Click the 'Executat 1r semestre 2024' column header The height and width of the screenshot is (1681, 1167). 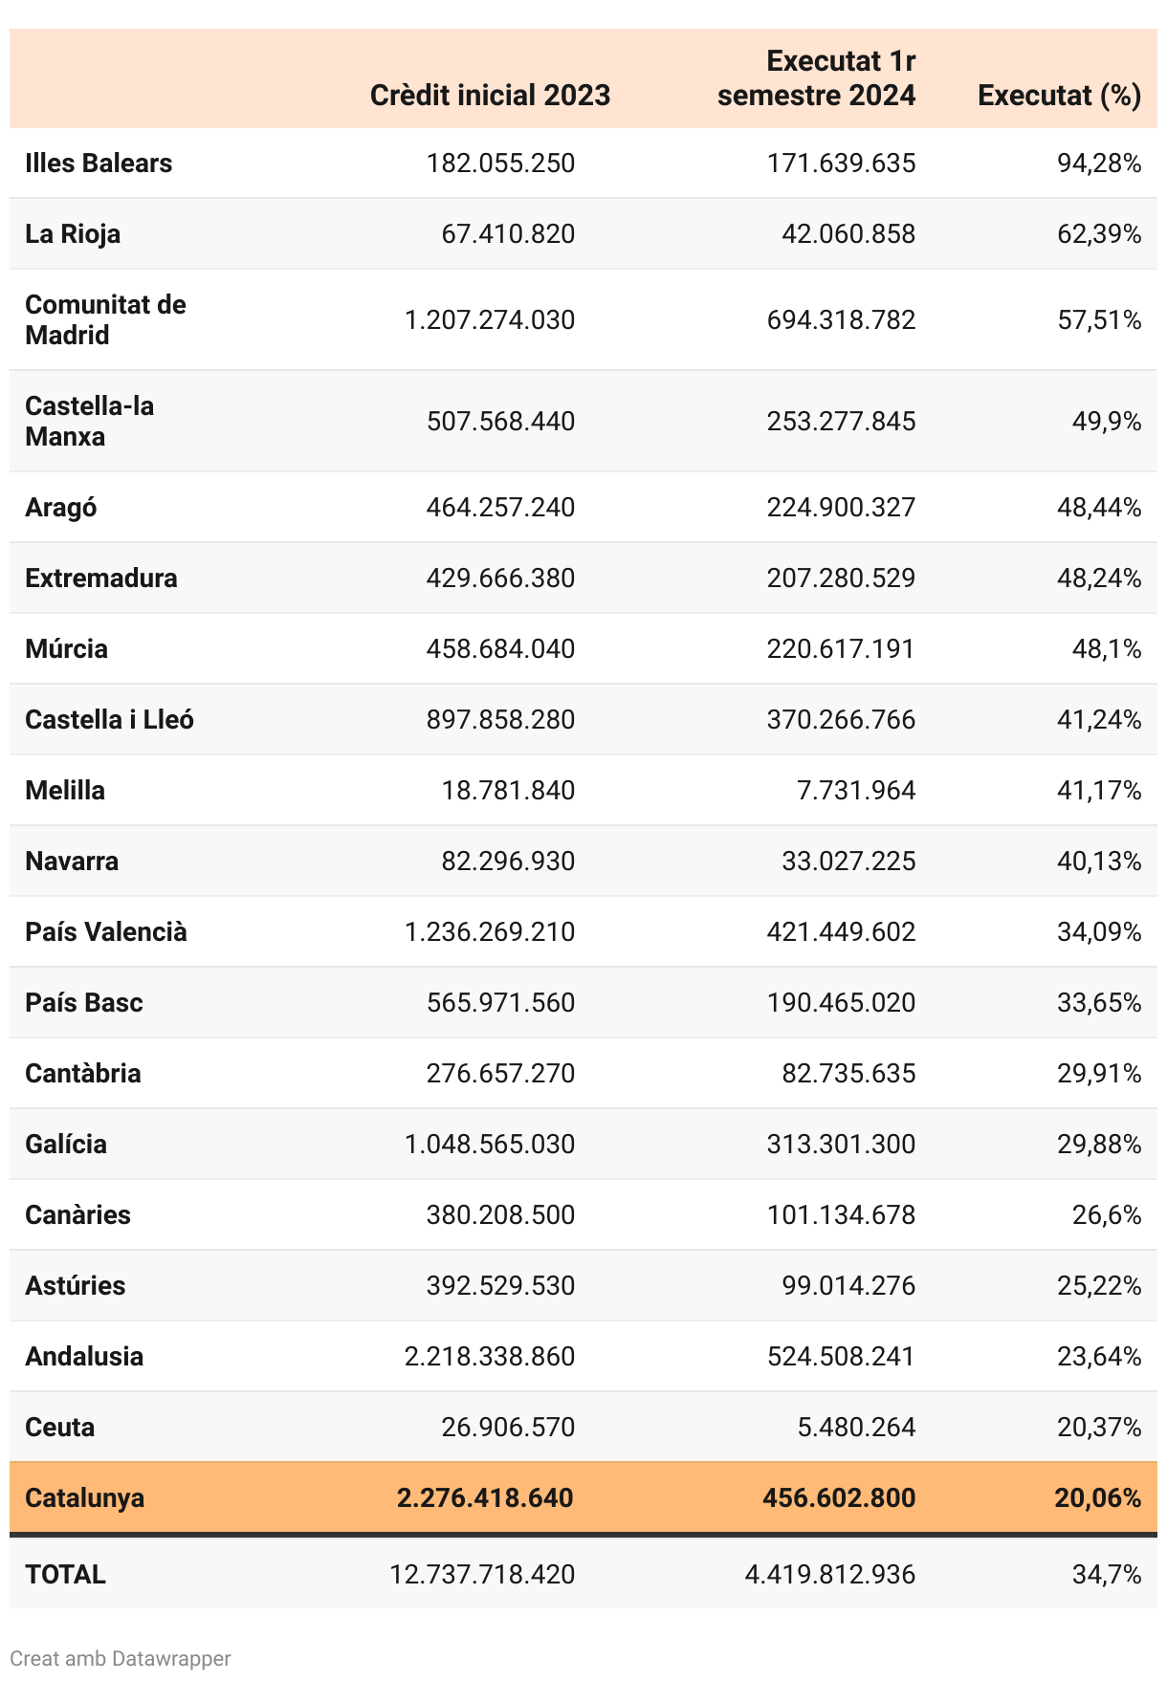pos(816,78)
